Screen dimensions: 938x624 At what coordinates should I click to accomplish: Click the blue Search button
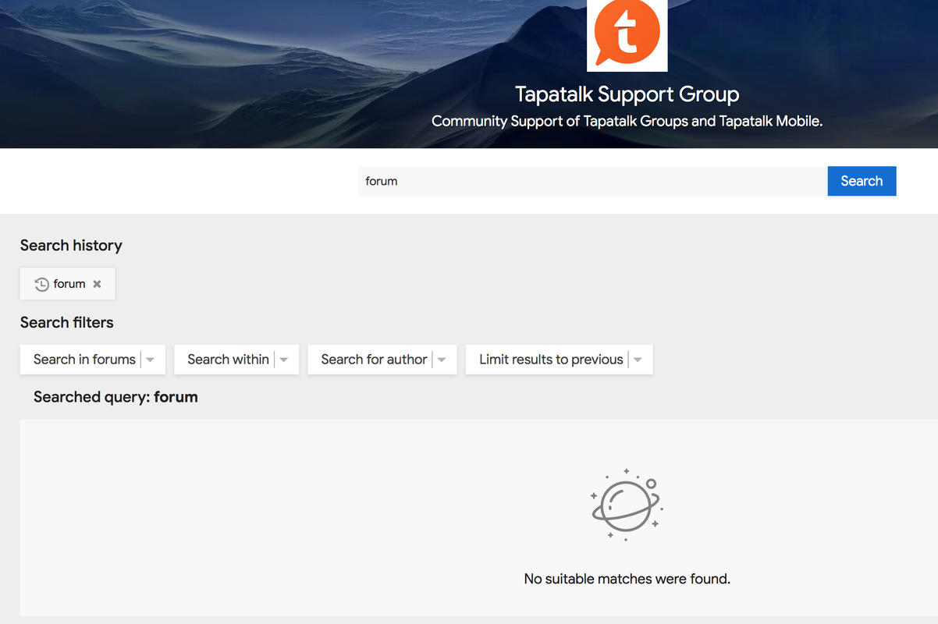862,181
